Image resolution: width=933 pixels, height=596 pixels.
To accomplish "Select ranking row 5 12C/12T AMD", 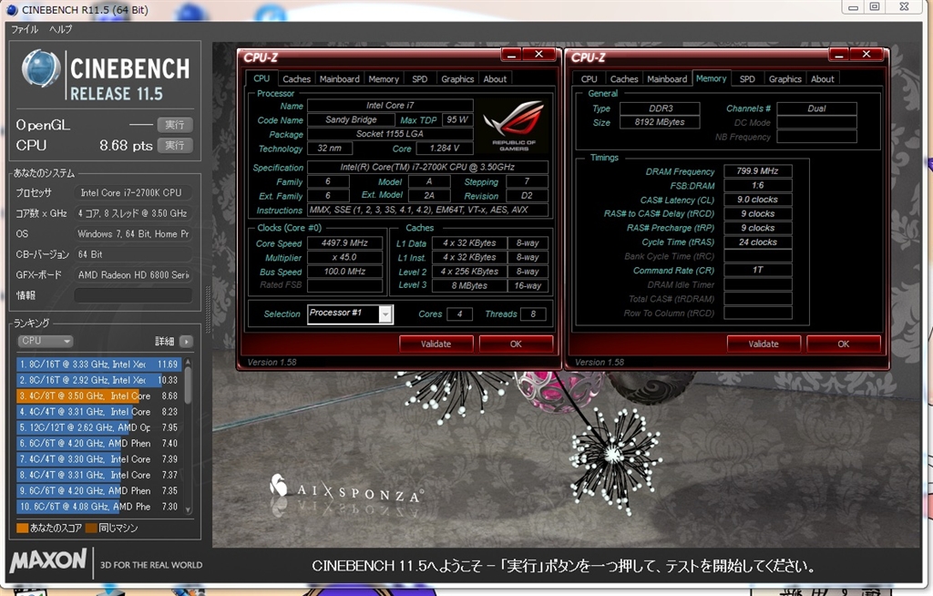I will (x=98, y=427).
